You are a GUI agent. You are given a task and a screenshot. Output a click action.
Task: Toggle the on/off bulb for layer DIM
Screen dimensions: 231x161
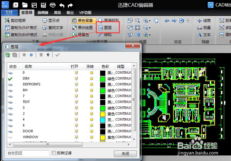(x=76, y=79)
